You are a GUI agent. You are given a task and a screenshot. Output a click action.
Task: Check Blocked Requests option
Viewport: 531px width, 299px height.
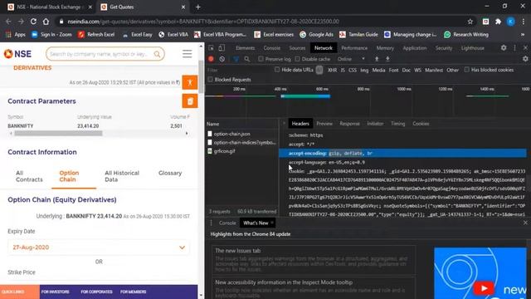[x=210, y=80]
